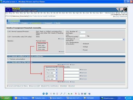Click the Actual Size icon
The image size is (133, 100).
(x=54, y=94)
